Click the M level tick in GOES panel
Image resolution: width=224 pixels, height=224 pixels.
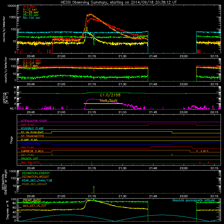(15, 87)
